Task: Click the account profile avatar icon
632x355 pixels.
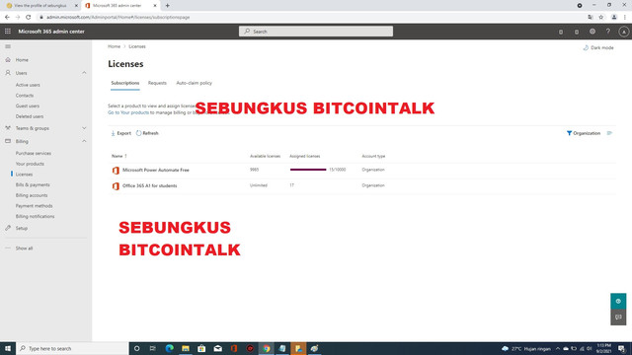Action: pos(623,32)
